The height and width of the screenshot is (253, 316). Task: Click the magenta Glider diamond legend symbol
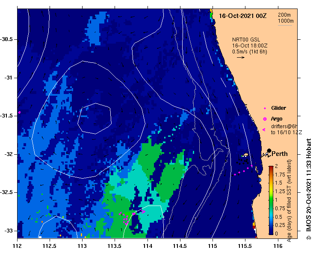(x=265, y=109)
